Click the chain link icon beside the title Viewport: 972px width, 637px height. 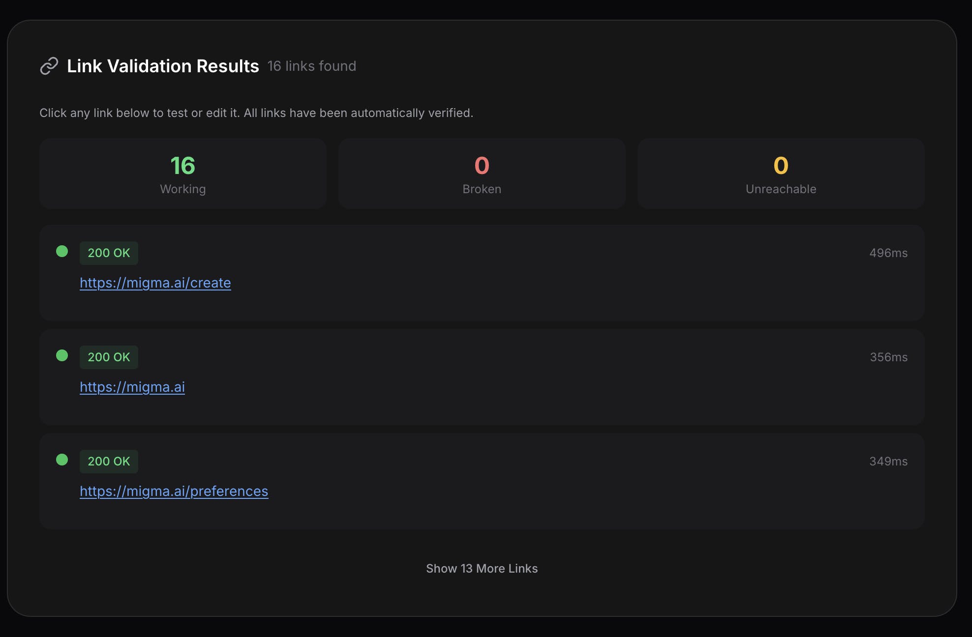49,66
